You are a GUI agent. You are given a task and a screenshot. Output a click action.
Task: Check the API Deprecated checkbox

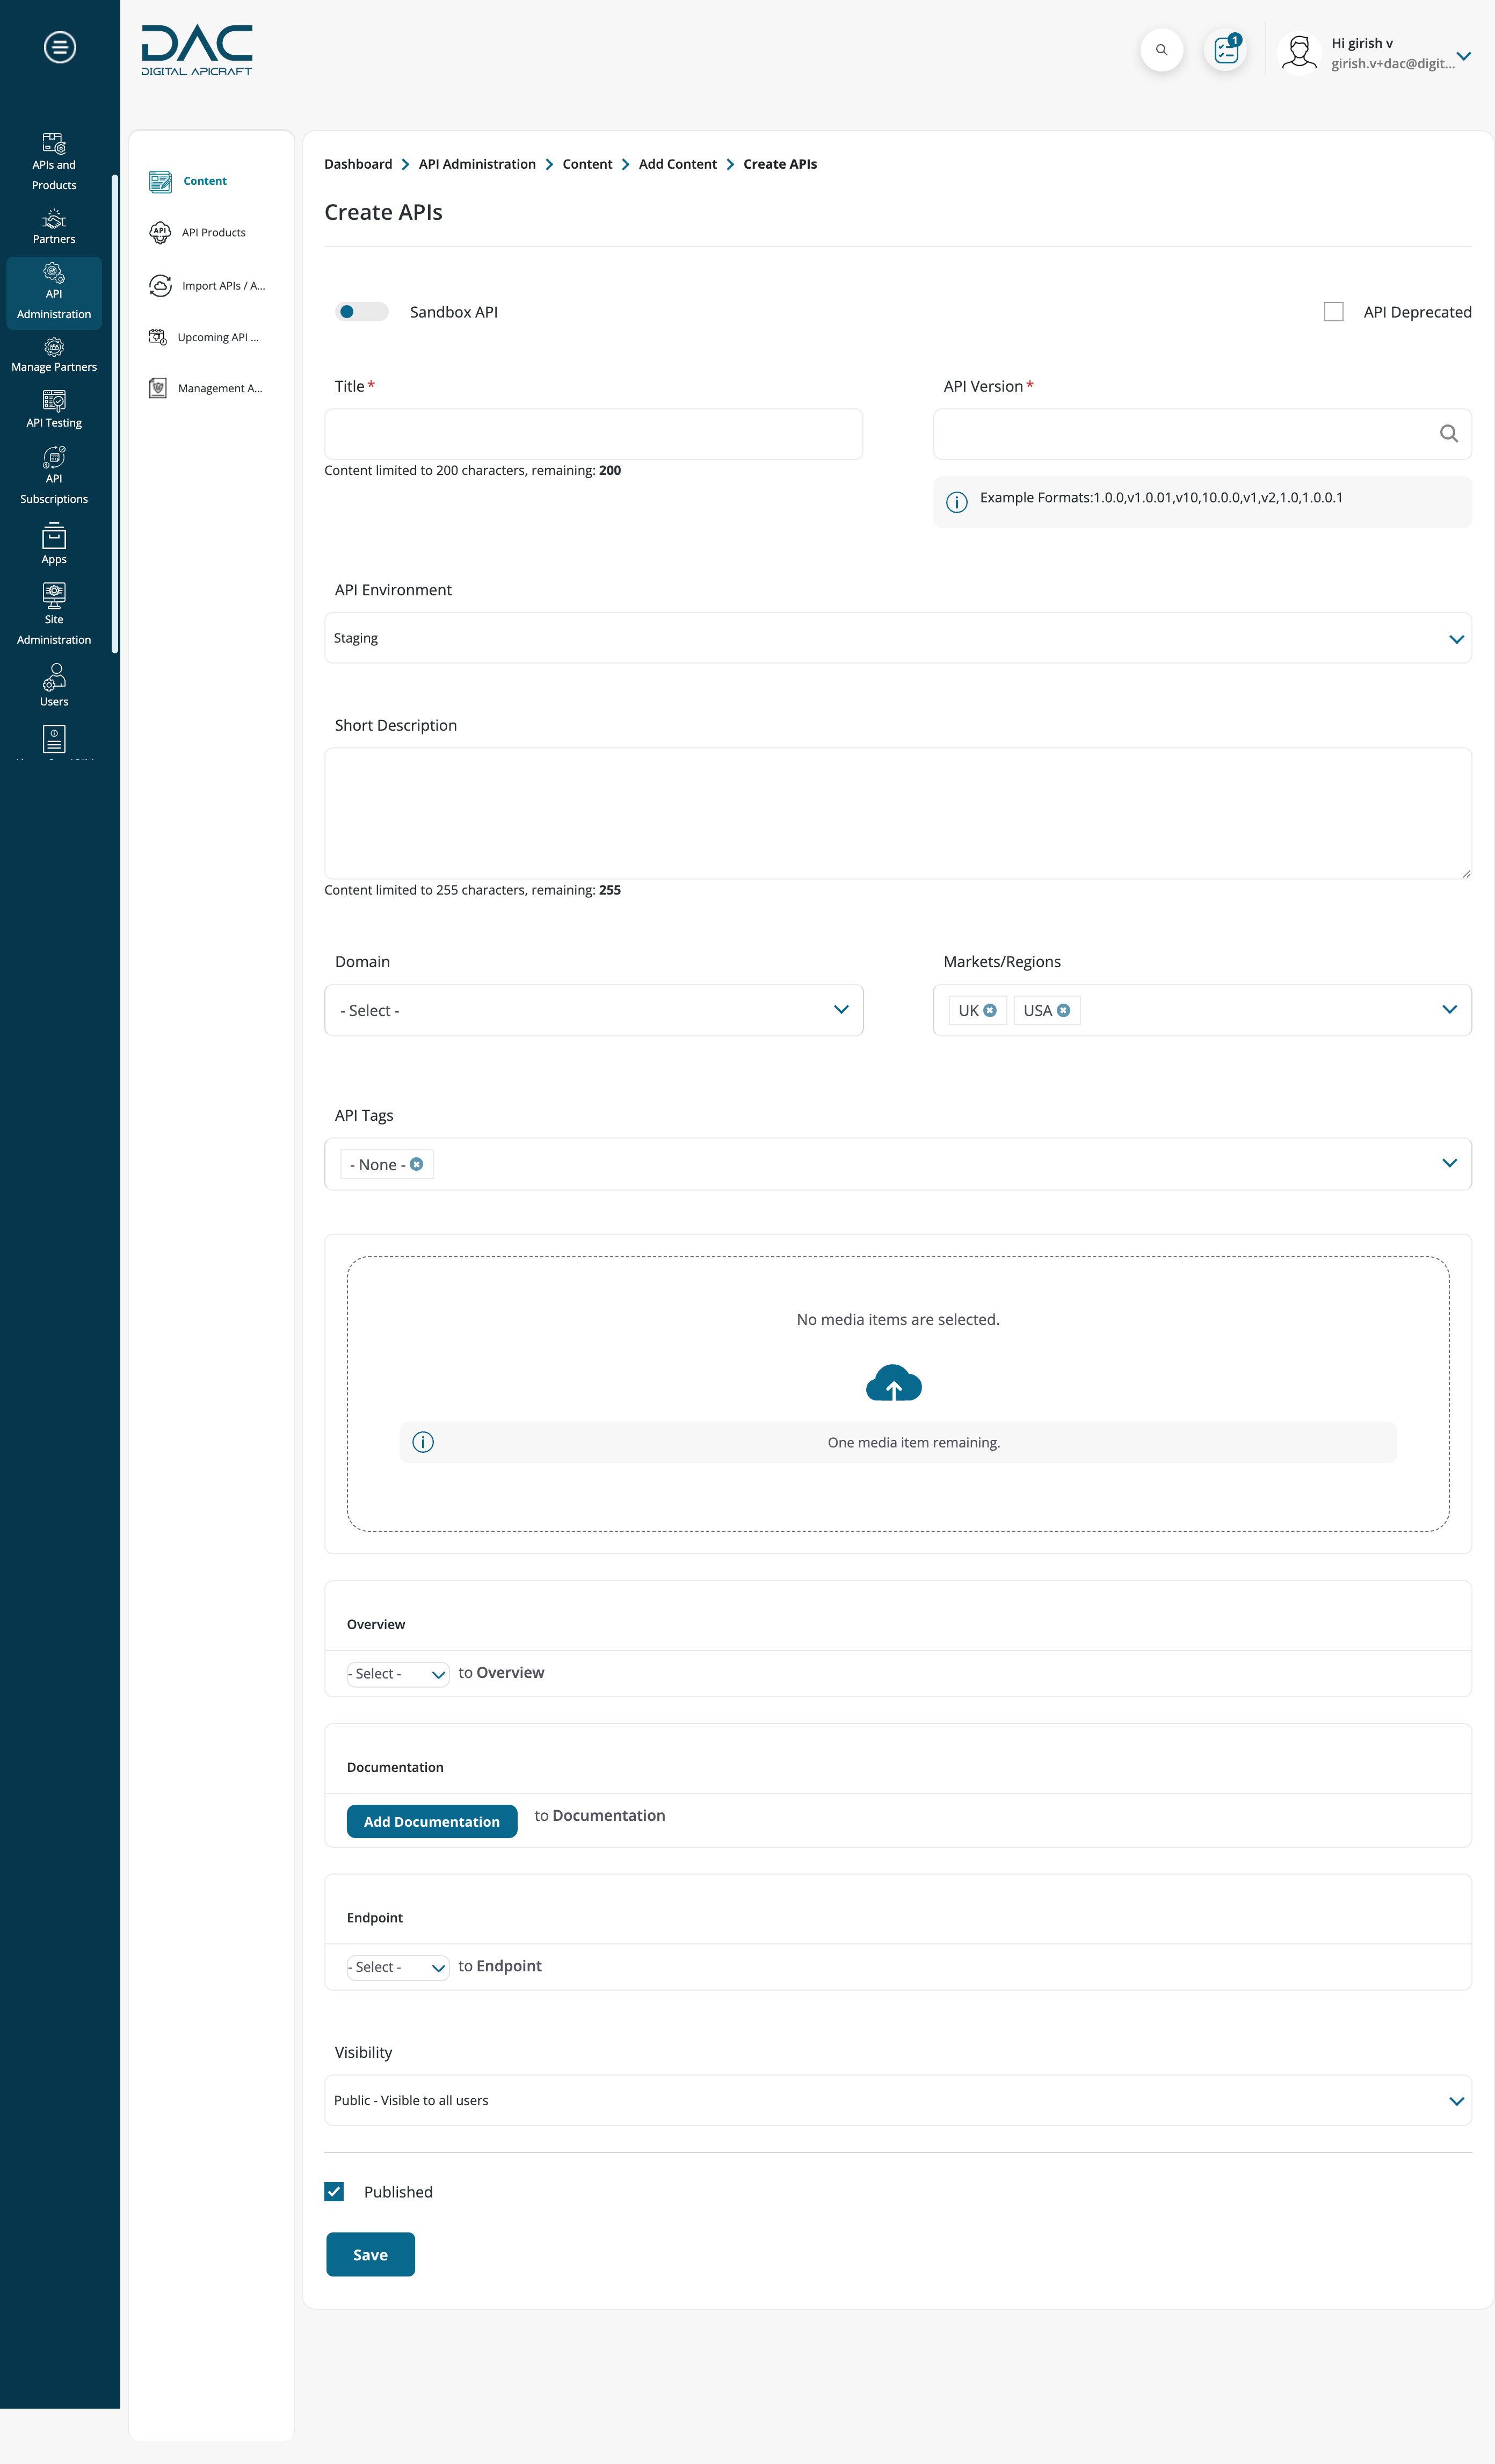coord(1333,312)
